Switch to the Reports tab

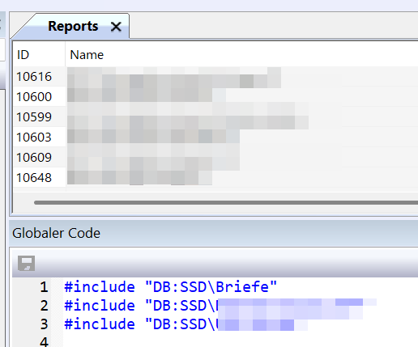[x=73, y=26]
